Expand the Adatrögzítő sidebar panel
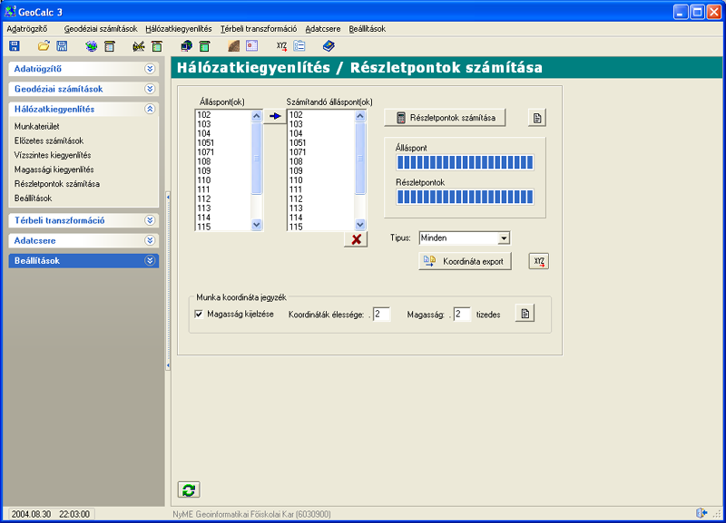This screenshot has width=726, height=523. (x=150, y=69)
